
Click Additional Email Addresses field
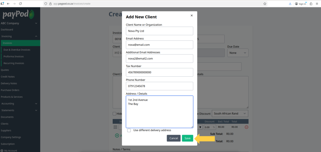pyautogui.click(x=160, y=58)
